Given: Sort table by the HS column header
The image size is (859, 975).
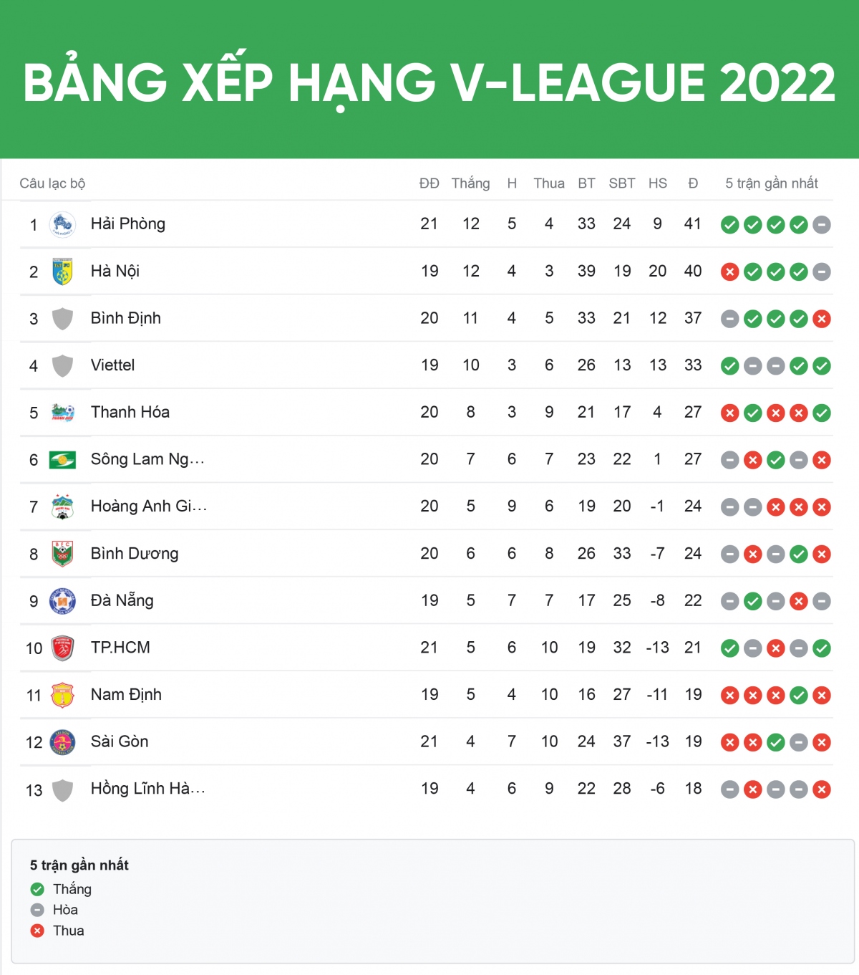Looking at the screenshot, I should coord(658,183).
